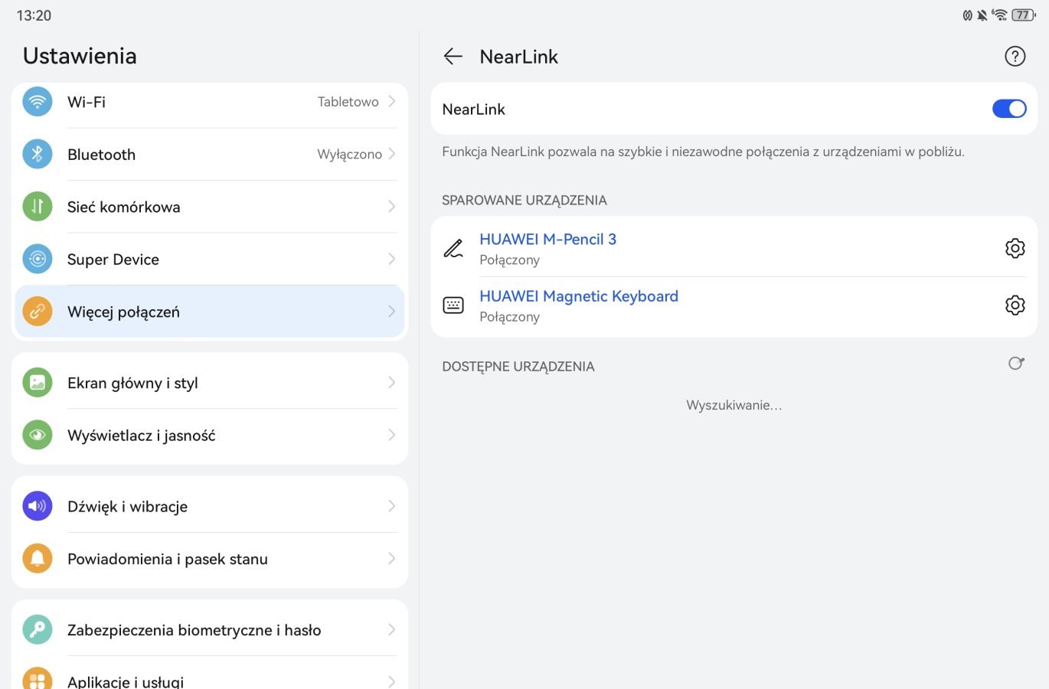Tap the Ekran główny i styl icon
The height and width of the screenshot is (689, 1049).
click(38, 382)
